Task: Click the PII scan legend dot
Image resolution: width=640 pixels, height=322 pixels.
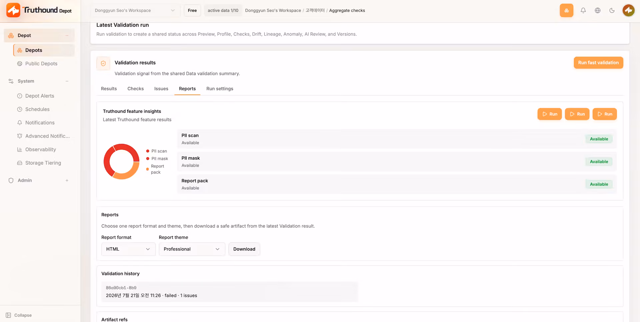Action: [148, 151]
